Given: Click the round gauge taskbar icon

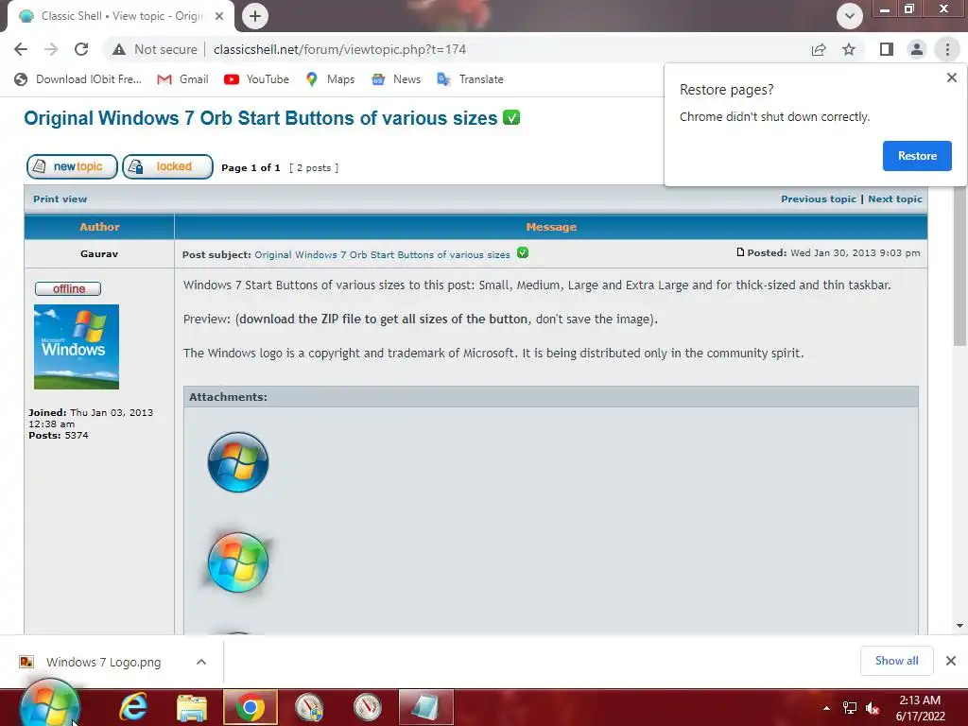Looking at the screenshot, I should 368,707.
